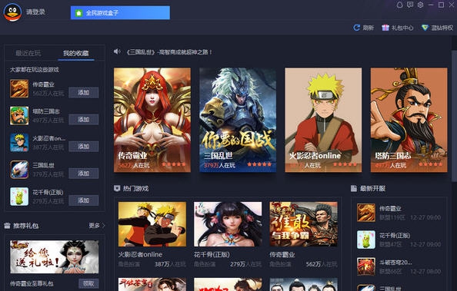This screenshot has height=291, width=457.
Task: Open the 给您送礼啦 gift banner
Action: pos(54,257)
